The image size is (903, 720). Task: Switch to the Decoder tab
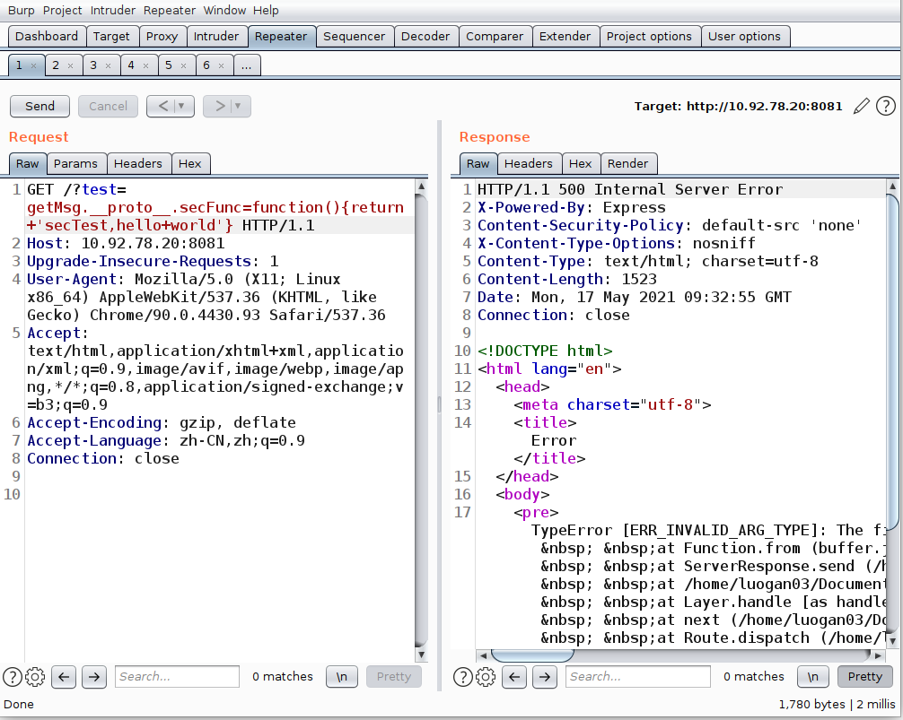[x=425, y=37]
